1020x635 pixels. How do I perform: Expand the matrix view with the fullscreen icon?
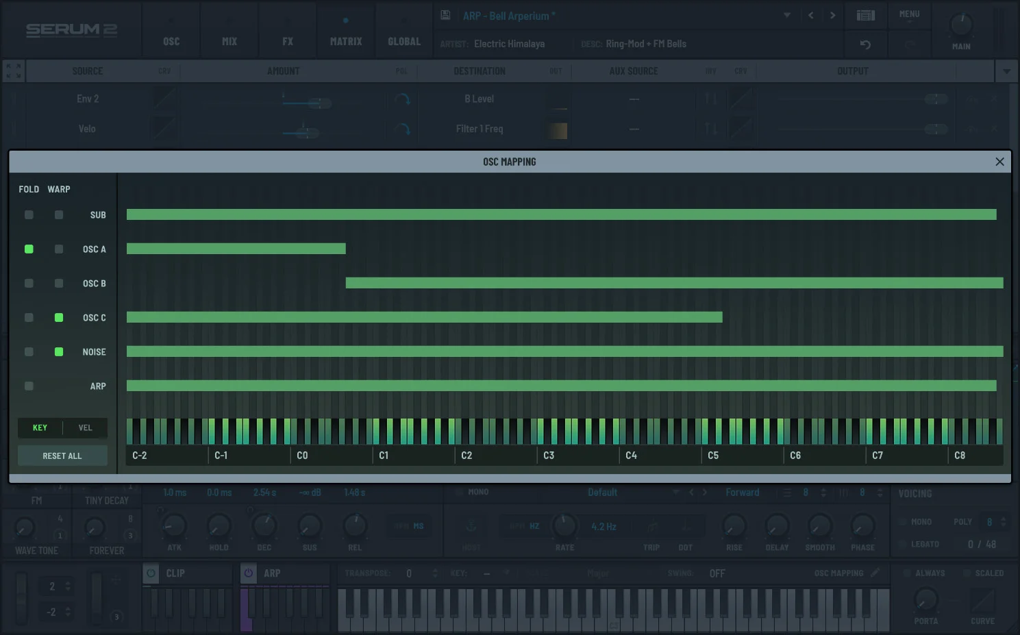13,71
